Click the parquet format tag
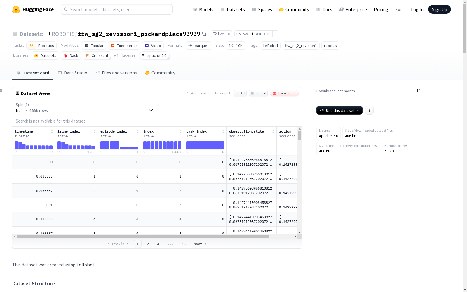The height and width of the screenshot is (292, 467). pos(198,46)
